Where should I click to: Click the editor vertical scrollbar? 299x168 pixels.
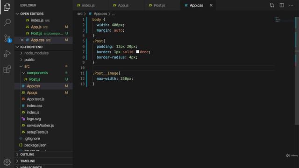[x=297, y=71]
